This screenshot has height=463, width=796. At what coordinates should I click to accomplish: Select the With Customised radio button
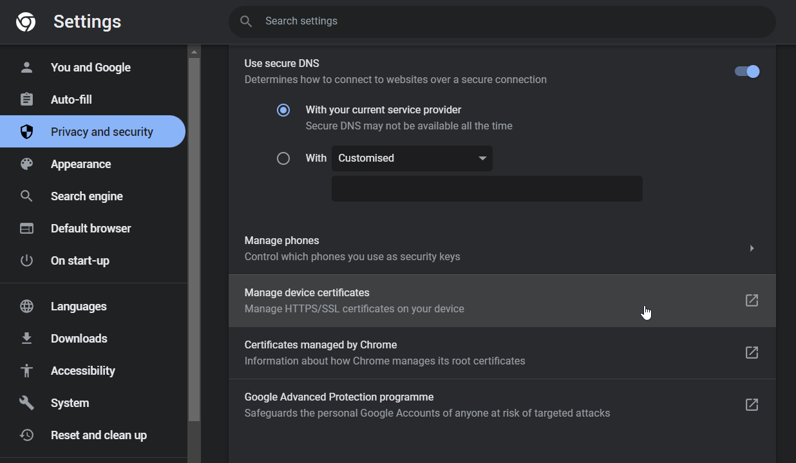[283, 158]
